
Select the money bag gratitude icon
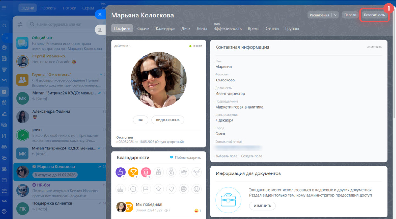click(171, 172)
